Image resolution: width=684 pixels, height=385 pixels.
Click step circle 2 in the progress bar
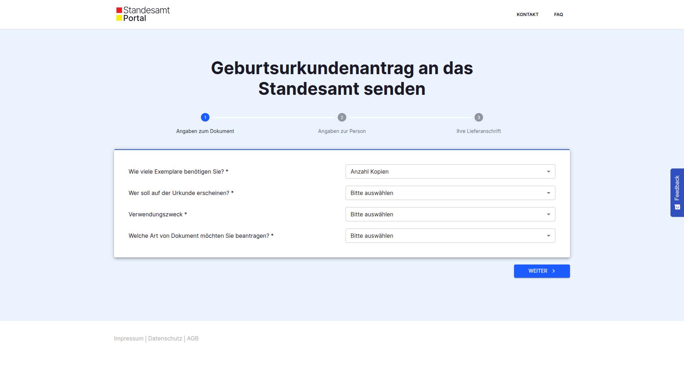tap(342, 117)
